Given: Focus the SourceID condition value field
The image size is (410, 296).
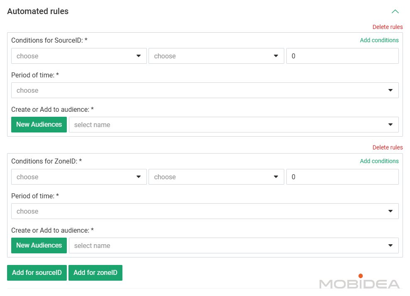Looking at the screenshot, I should (342, 56).
